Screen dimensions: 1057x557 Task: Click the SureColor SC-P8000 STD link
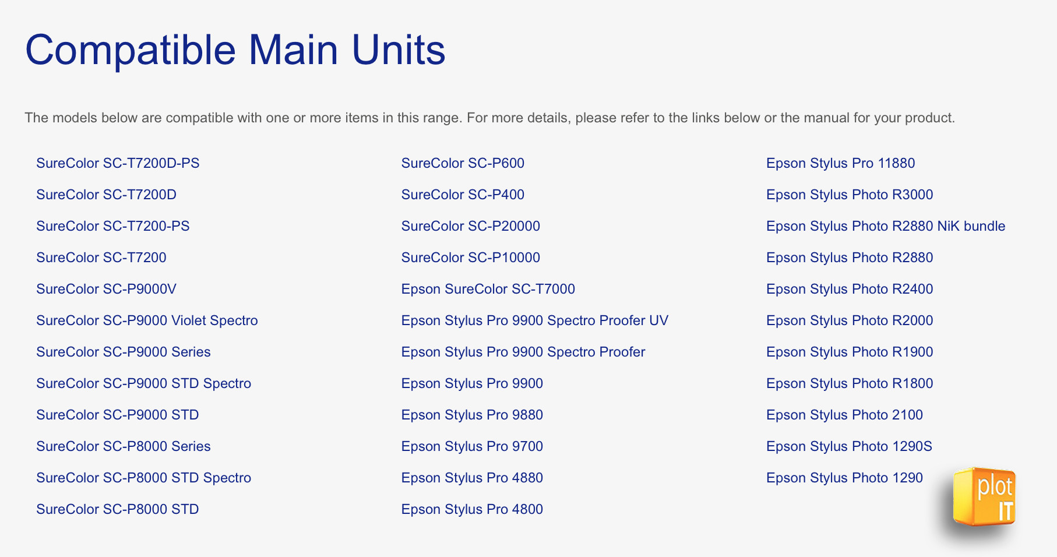pyautogui.click(x=118, y=509)
